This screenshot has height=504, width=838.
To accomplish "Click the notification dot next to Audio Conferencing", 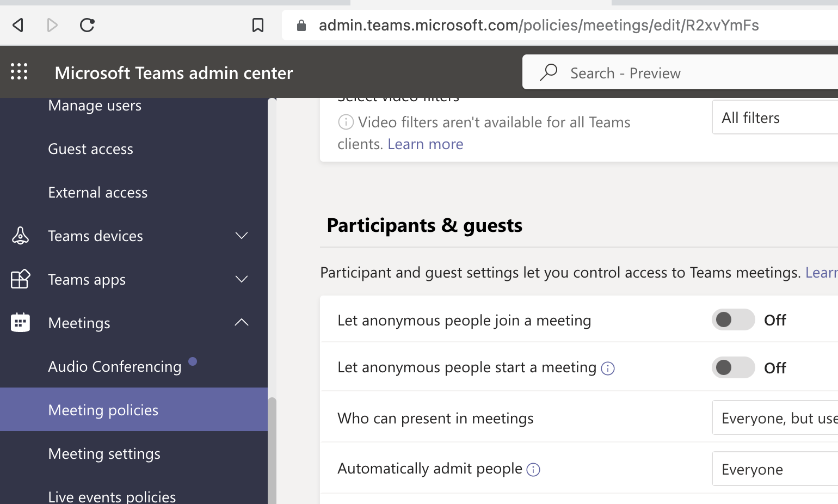I will (193, 361).
